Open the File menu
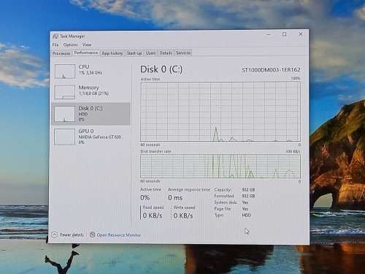 55,45
